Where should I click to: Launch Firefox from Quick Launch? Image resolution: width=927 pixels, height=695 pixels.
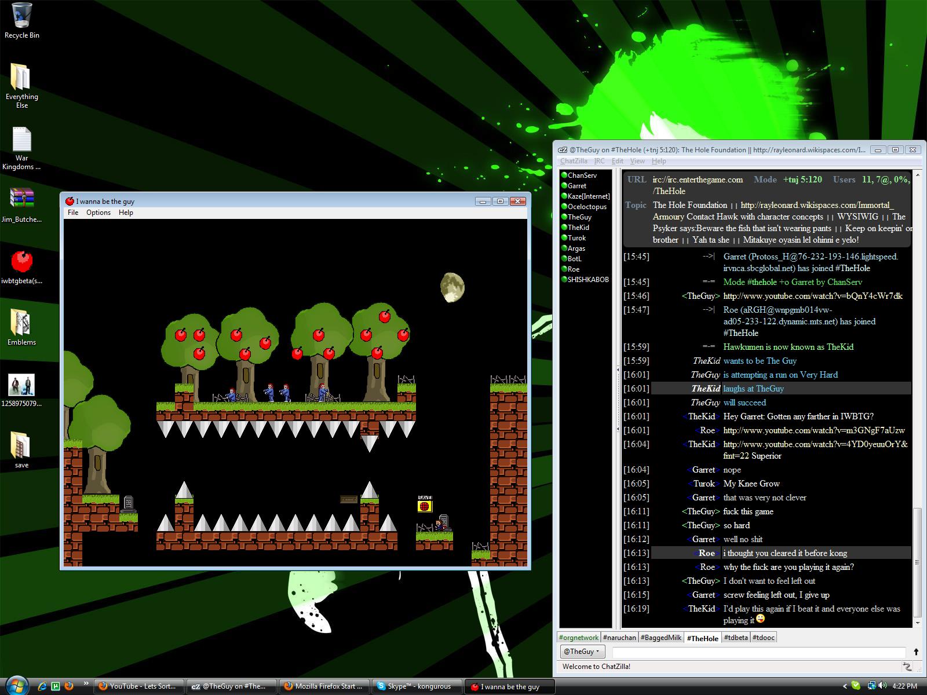click(x=69, y=686)
